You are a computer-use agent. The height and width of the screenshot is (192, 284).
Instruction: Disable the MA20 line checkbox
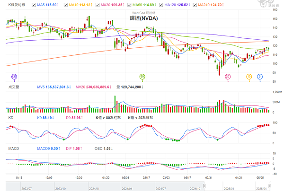tap(98, 5)
